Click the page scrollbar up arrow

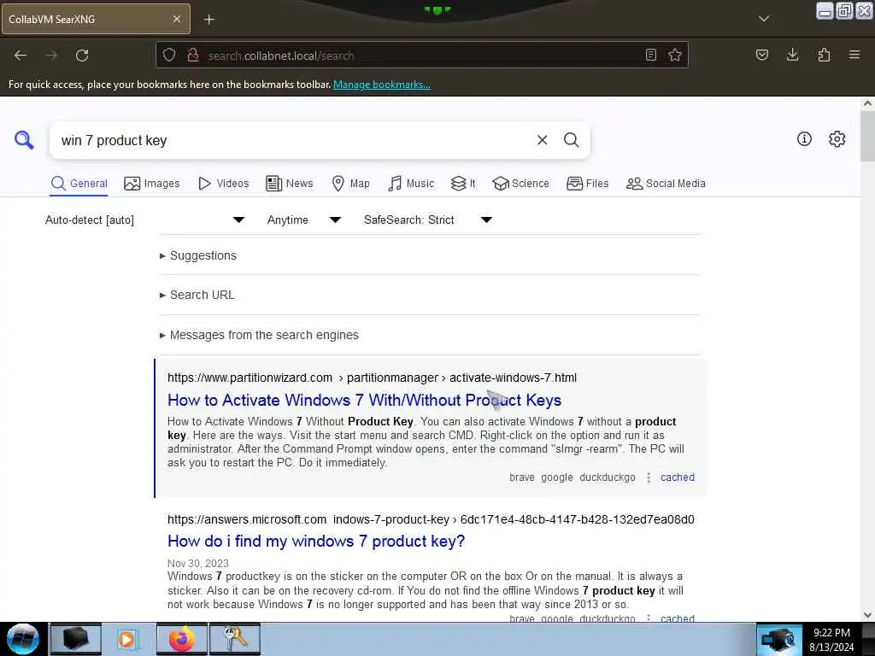pos(867,103)
